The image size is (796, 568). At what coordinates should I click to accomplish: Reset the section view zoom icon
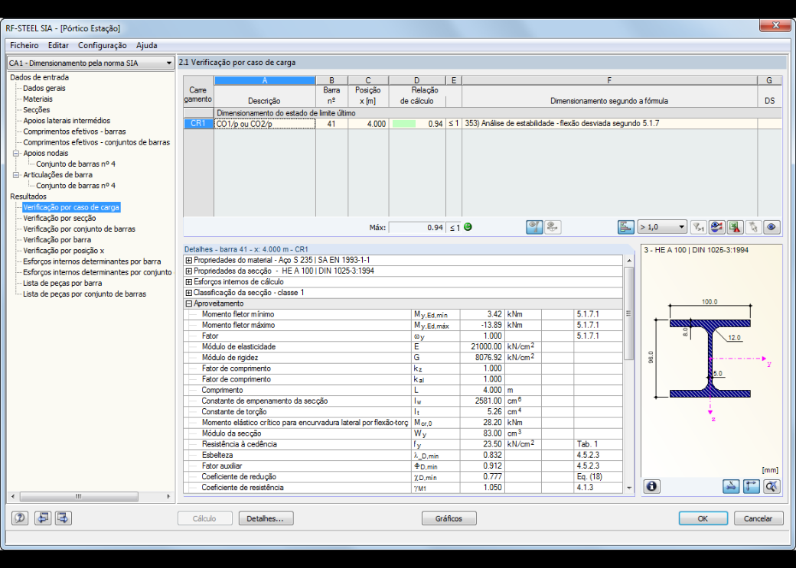772,486
